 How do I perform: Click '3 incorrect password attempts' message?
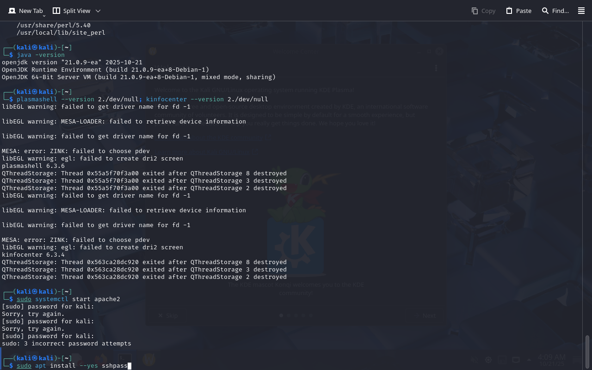coord(66,344)
